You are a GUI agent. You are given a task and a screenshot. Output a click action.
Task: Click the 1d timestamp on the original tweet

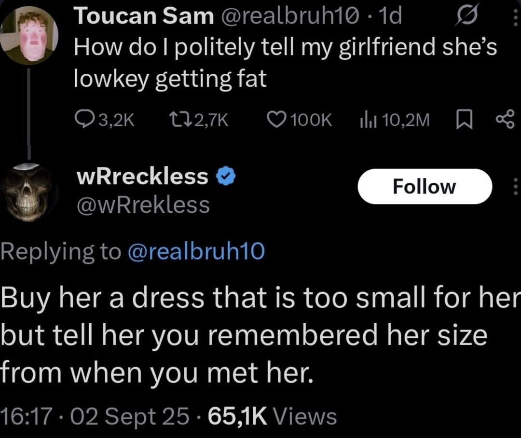tap(389, 17)
